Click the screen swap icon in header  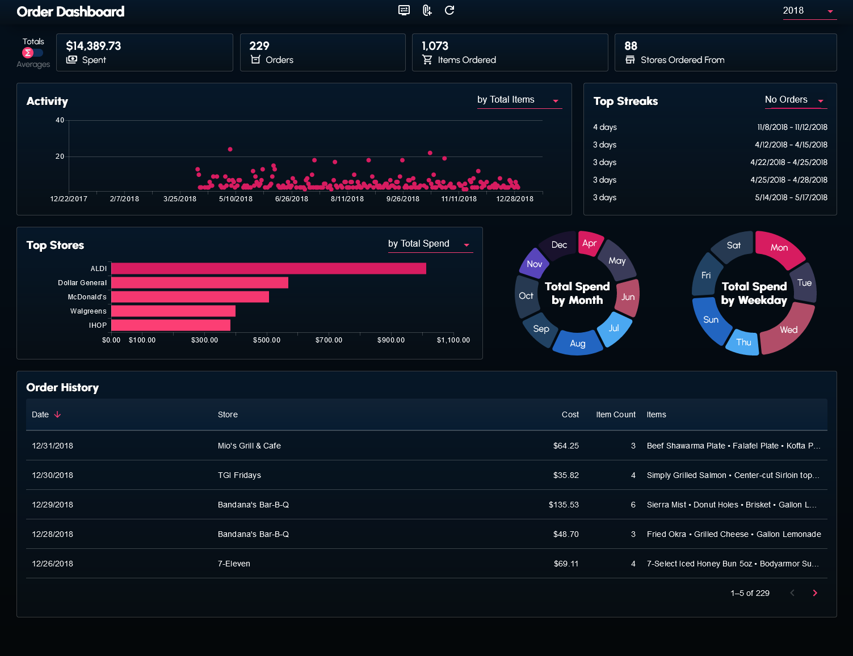404,10
